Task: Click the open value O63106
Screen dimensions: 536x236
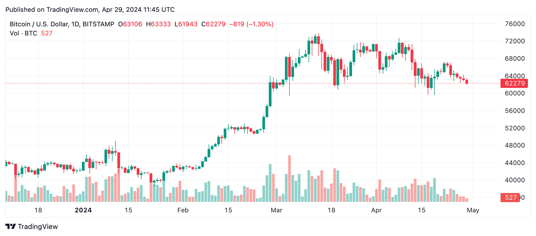Action: coord(130,24)
